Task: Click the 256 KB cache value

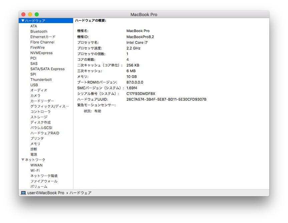Action: [133, 65]
